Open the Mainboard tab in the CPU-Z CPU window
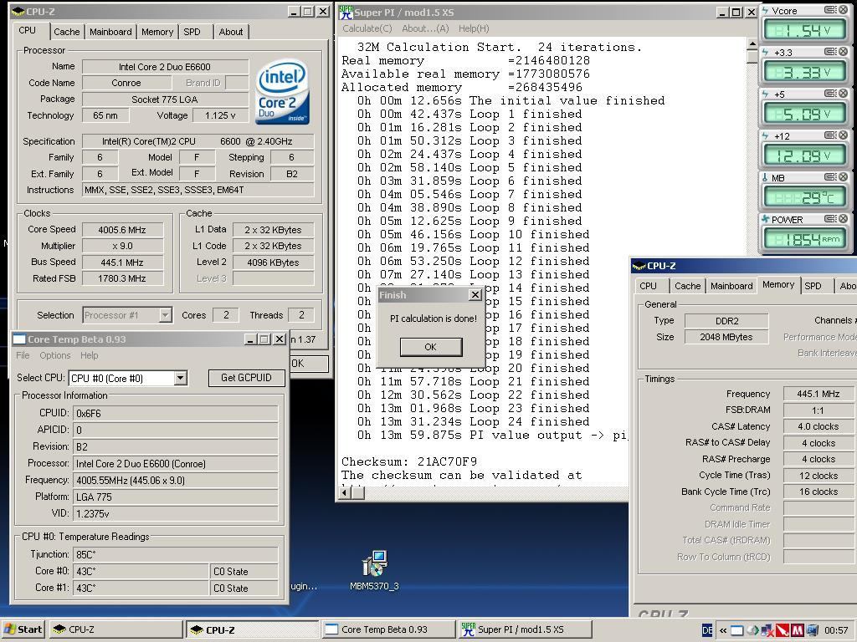Screen dimensions: 857x642 pyautogui.click(x=110, y=32)
